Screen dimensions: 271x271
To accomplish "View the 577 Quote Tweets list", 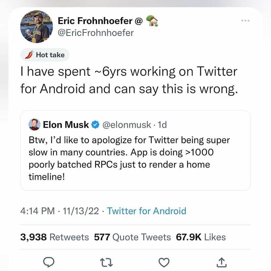I will click(132, 237).
